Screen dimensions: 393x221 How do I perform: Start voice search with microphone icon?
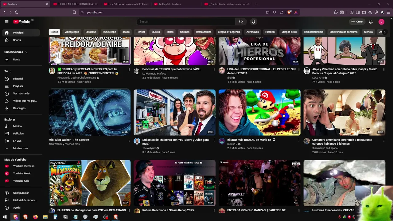click(x=253, y=21)
